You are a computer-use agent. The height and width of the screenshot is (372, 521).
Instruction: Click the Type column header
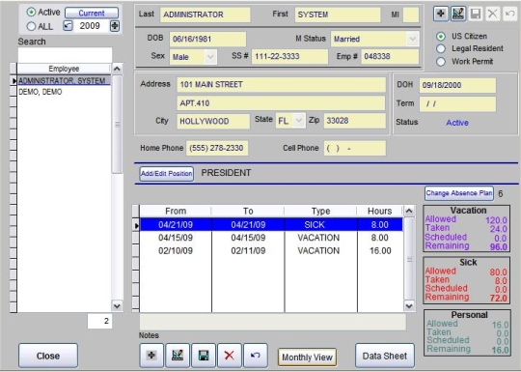point(320,212)
